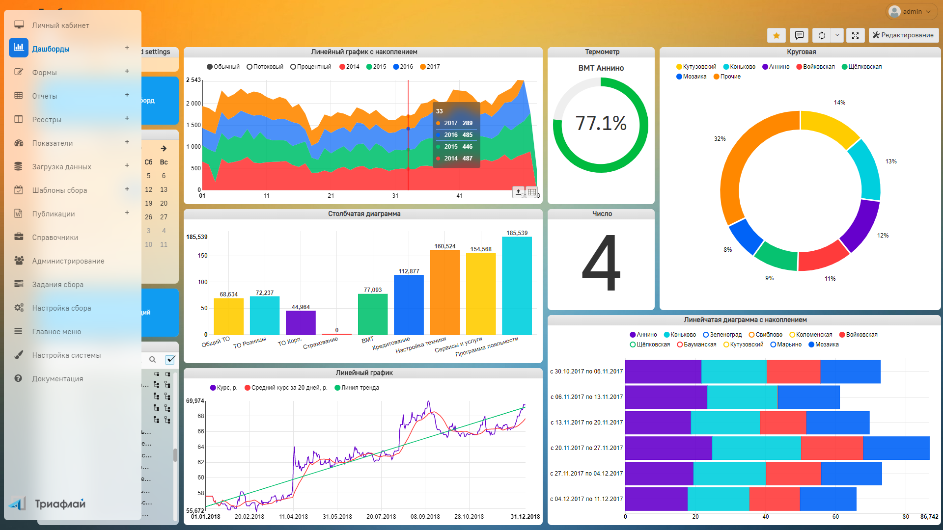Click the search magnifier icon
The height and width of the screenshot is (530, 943).
152,360
